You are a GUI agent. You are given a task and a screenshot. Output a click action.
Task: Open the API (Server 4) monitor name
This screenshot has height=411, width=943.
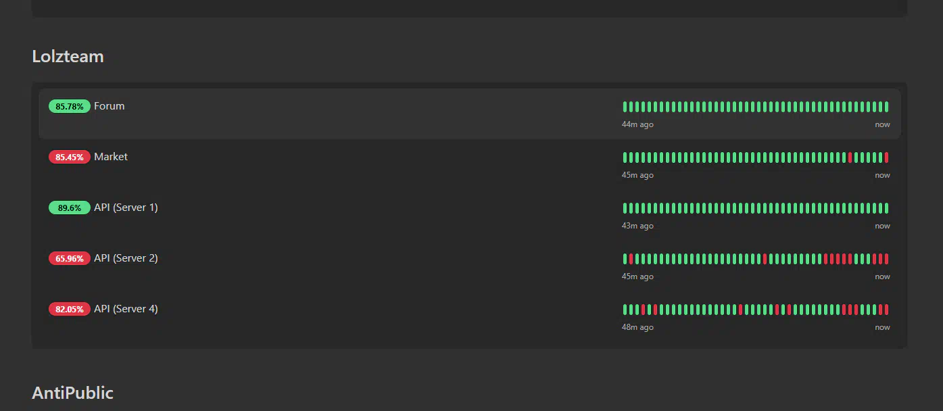point(126,309)
